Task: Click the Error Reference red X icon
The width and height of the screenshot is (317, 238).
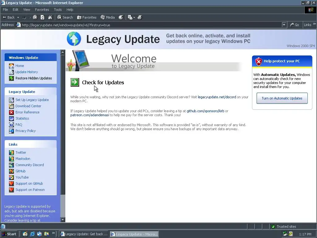Action: [11, 112]
